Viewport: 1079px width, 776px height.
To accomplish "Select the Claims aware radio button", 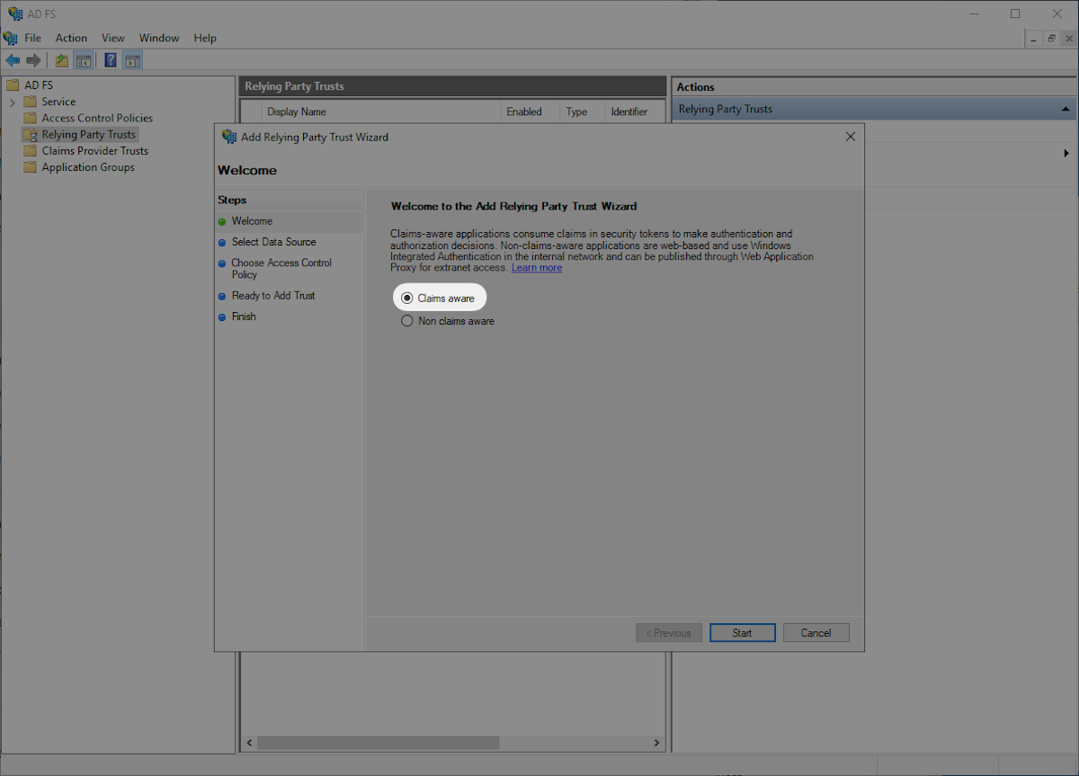I will (x=406, y=298).
